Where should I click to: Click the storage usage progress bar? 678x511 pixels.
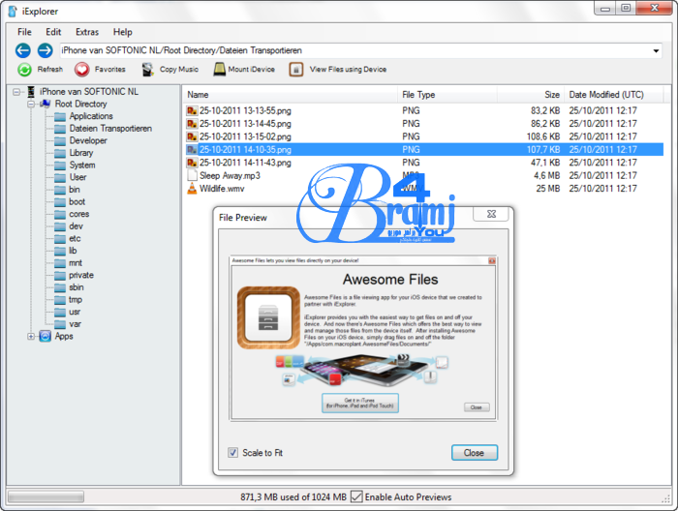(x=46, y=497)
